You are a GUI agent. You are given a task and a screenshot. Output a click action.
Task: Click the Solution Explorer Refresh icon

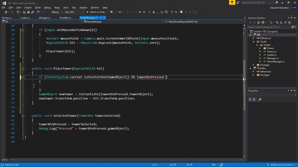pos(281,23)
